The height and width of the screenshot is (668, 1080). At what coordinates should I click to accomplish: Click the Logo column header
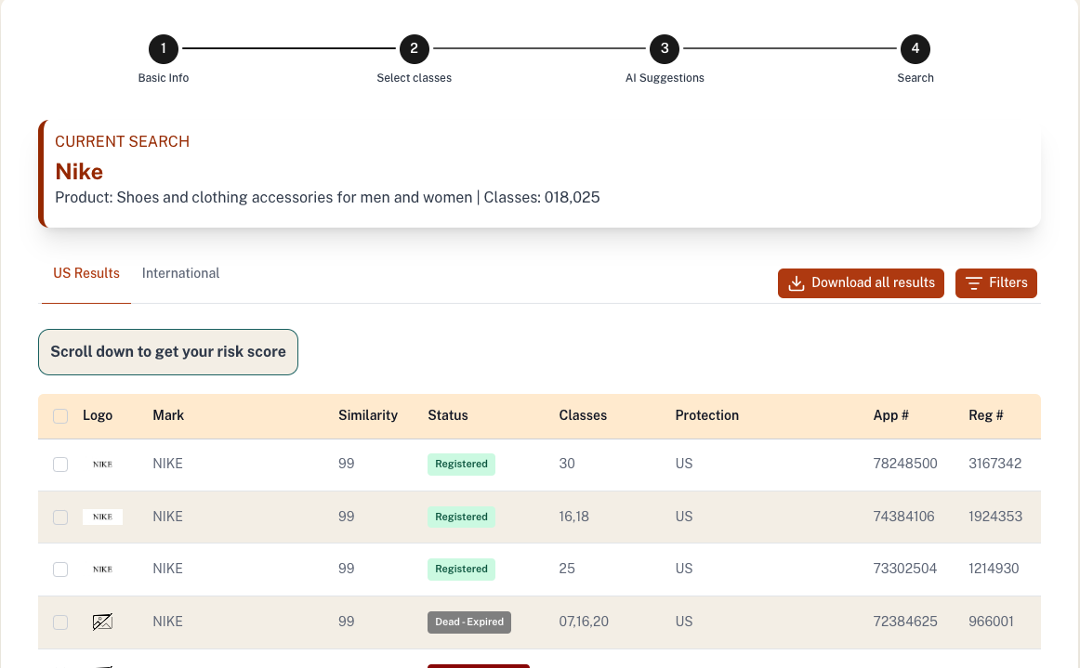tap(97, 415)
